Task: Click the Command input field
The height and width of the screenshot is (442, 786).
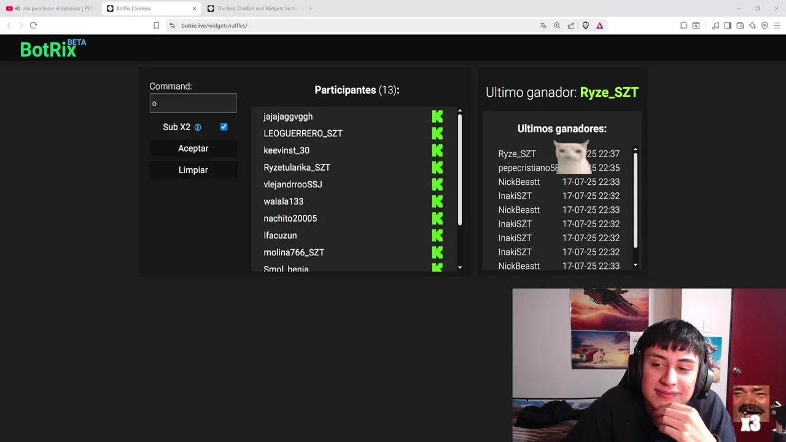Action: click(x=193, y=103)
